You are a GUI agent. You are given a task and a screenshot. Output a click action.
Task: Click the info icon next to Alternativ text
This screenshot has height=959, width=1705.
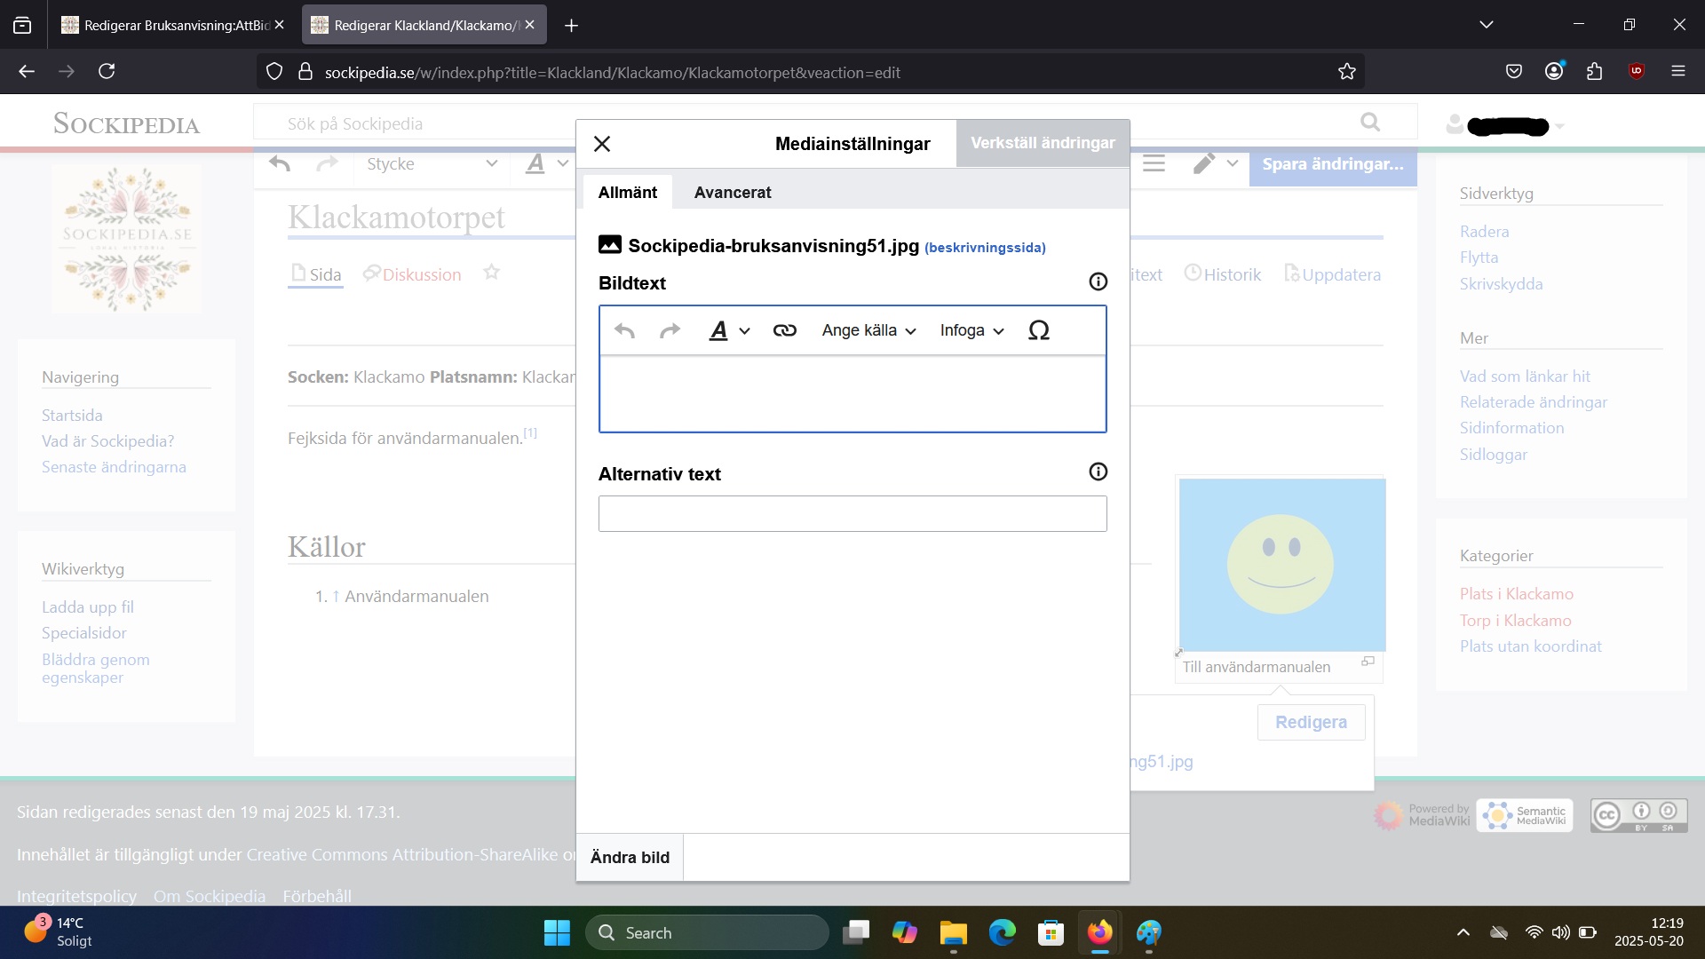pyautogui.click(x=1098, y=472)
